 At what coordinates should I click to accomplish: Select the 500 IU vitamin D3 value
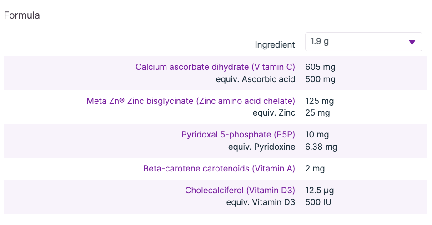click(x=318, y=202)
